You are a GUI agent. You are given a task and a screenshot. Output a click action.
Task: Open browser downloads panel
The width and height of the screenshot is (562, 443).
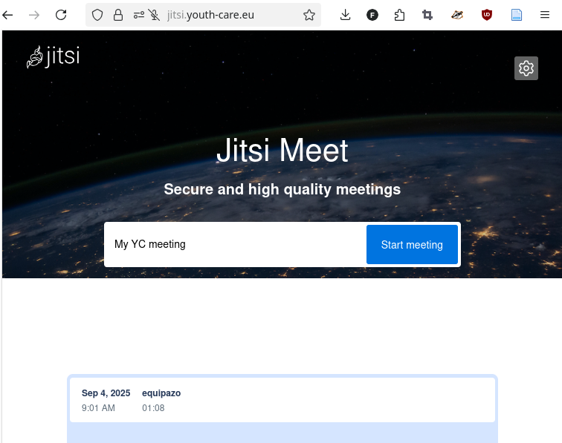pos(345,15)
